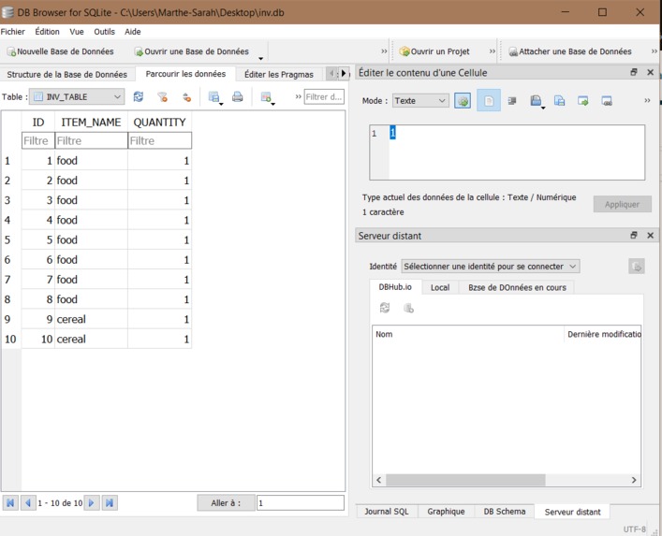Select the DB Schema bottom tab

coord(505,512)
